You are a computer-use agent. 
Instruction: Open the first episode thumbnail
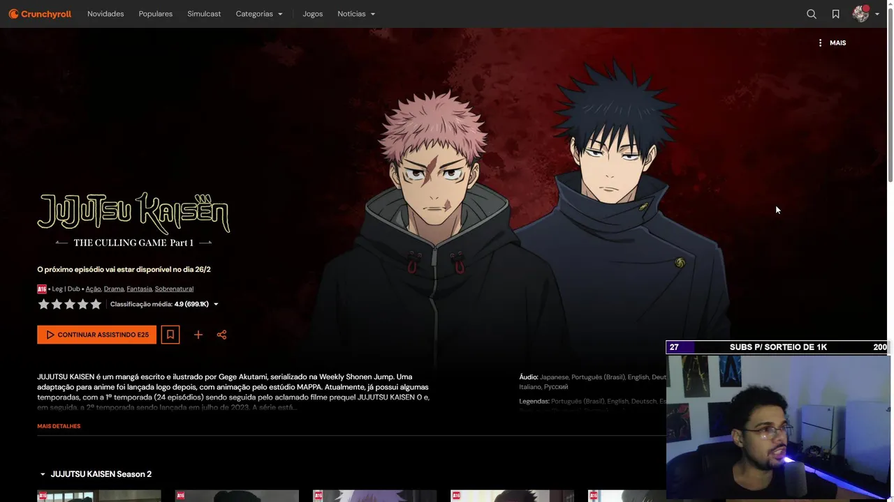tap(98, 496)
